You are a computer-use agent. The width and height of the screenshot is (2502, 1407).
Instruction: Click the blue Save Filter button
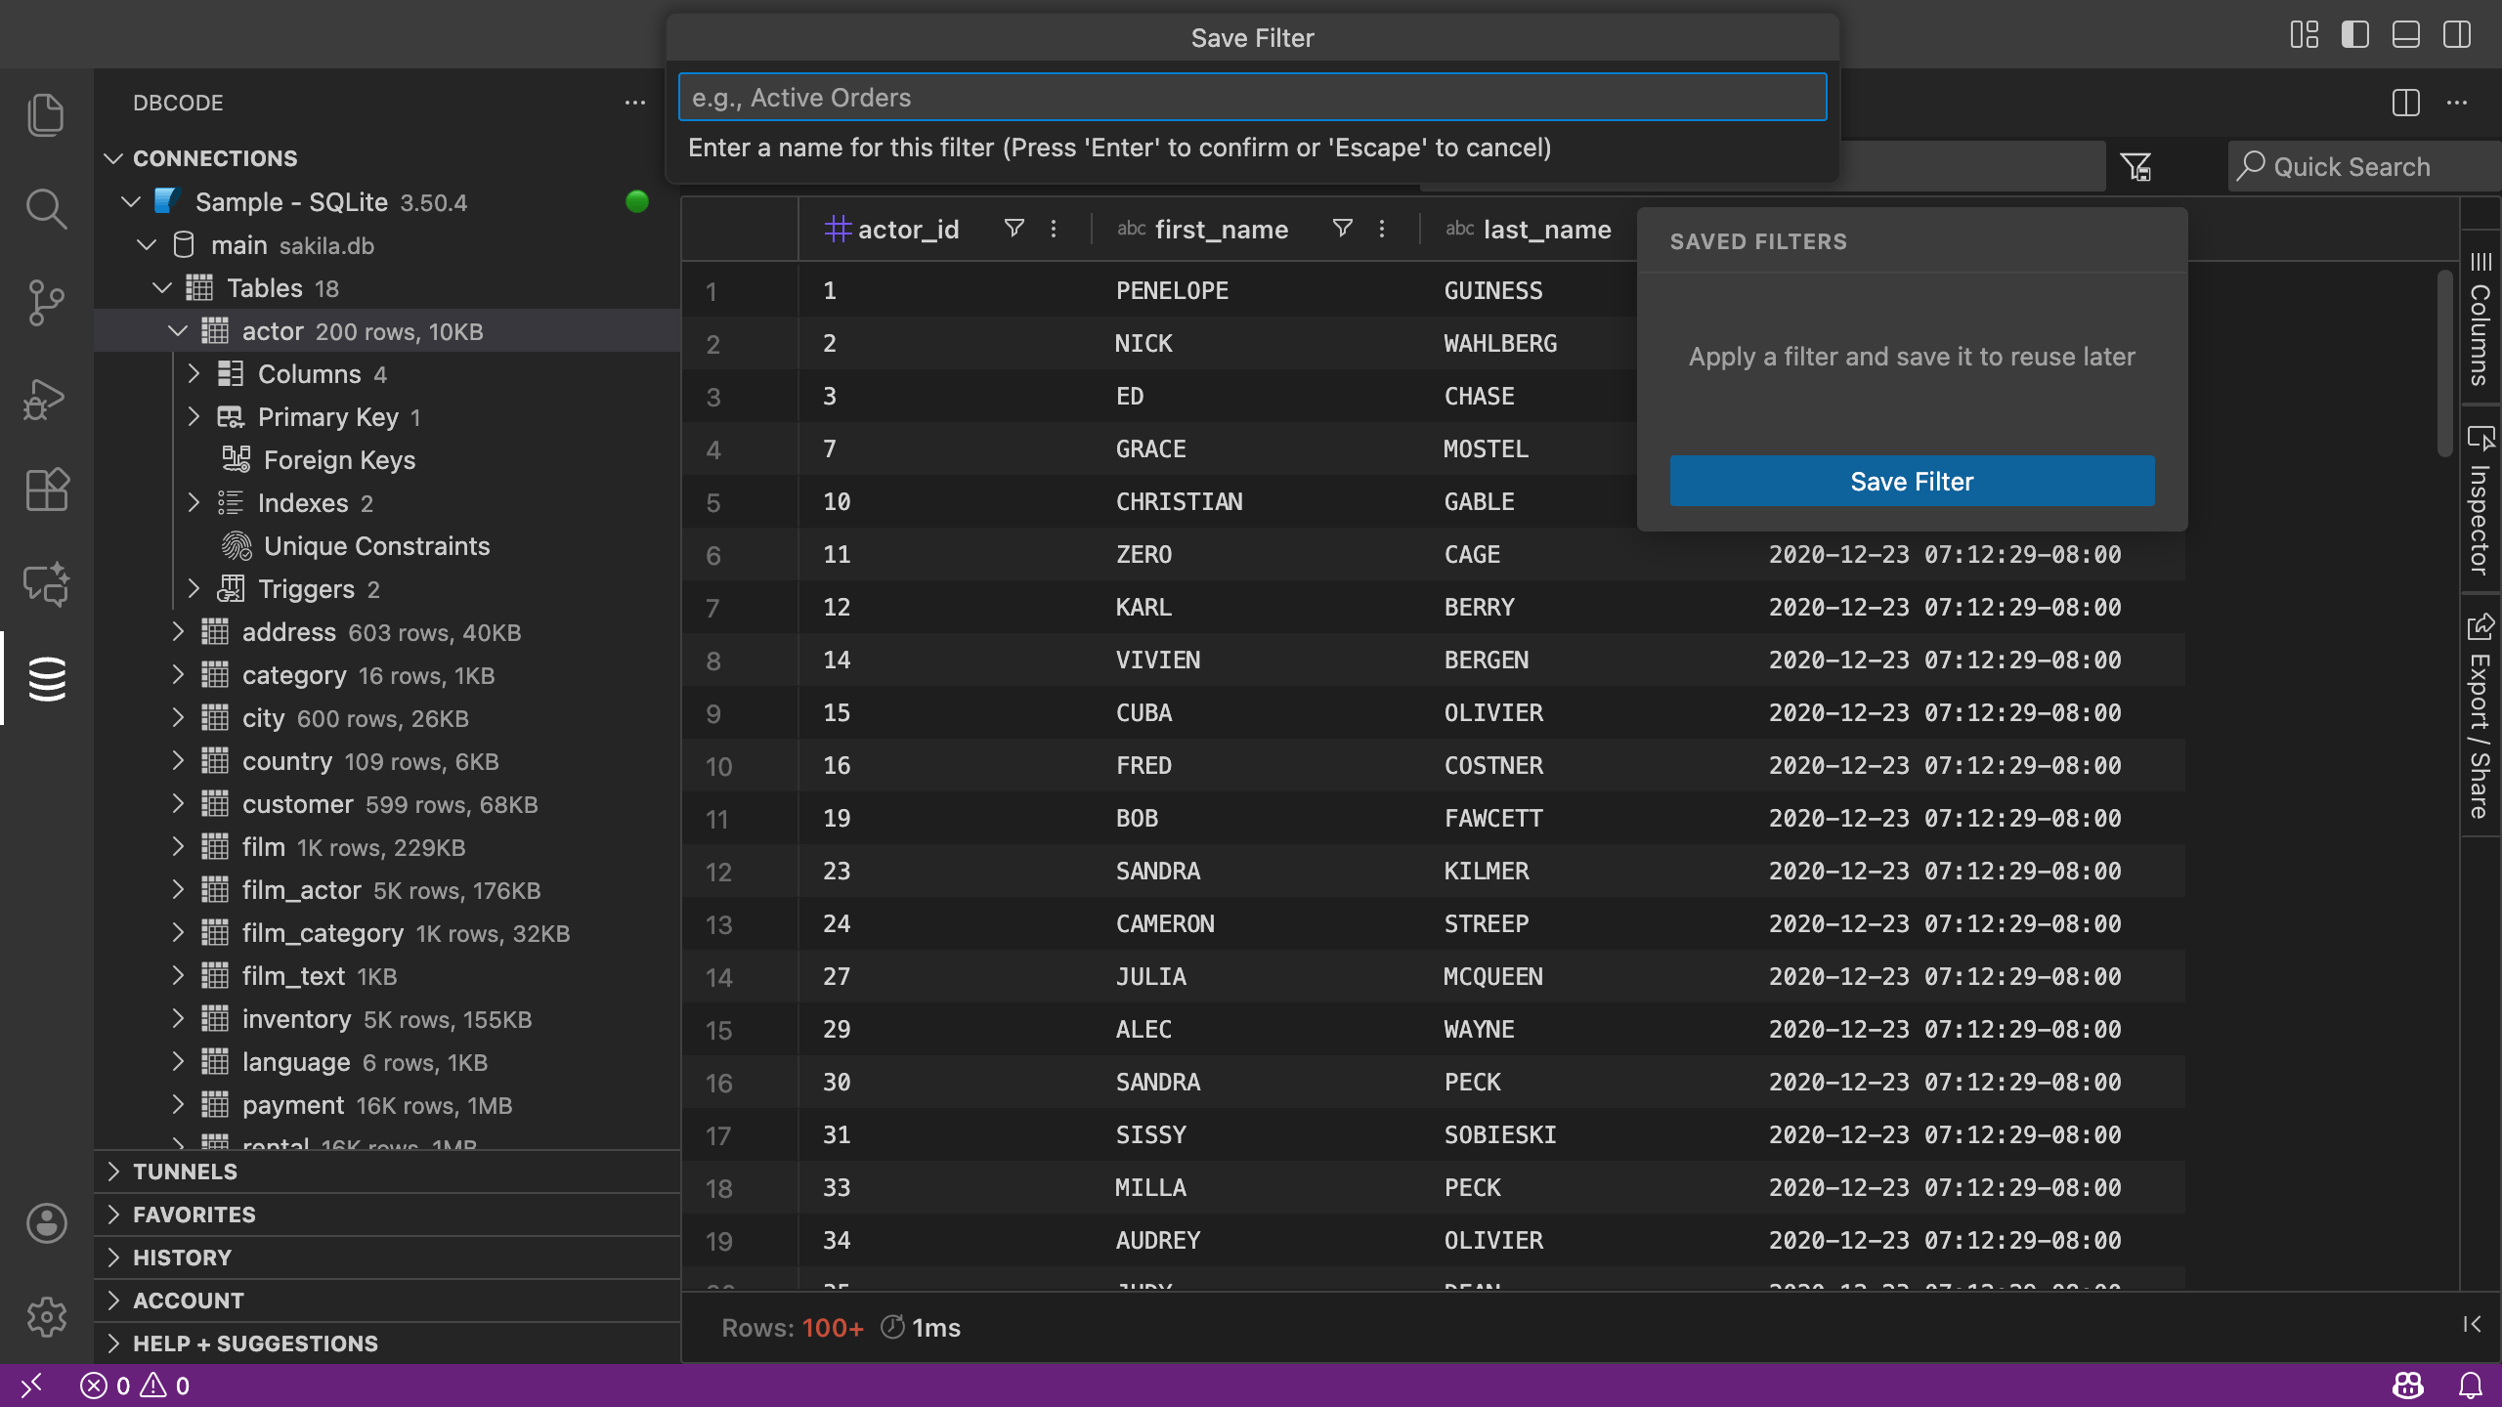point(1912,481)
